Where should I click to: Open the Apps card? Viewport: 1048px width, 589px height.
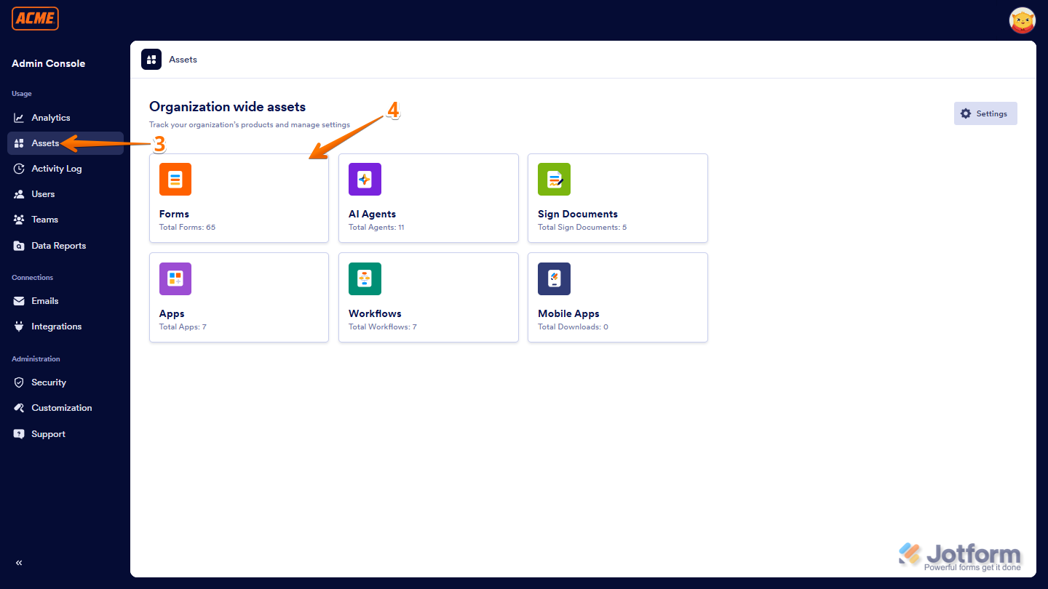point(239,297)
